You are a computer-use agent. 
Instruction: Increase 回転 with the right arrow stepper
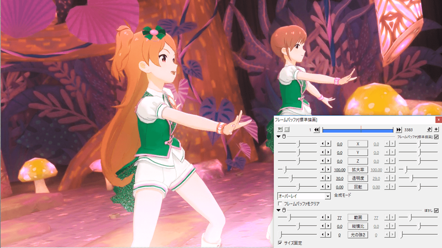click(x=328, y=187)
